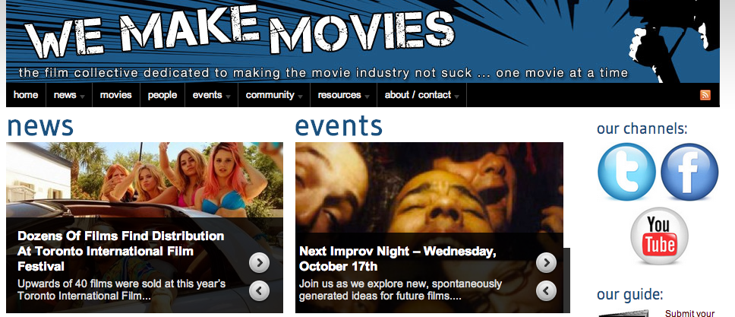Click the orange RSS feed icon
The height and width of the screenshot is (317, 735).
click(705, 95)
